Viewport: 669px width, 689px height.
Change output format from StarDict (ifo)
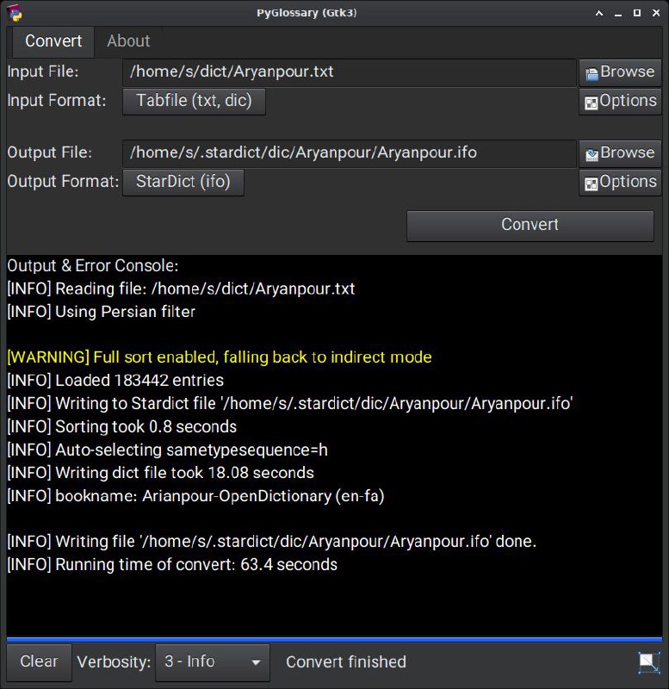183,183
